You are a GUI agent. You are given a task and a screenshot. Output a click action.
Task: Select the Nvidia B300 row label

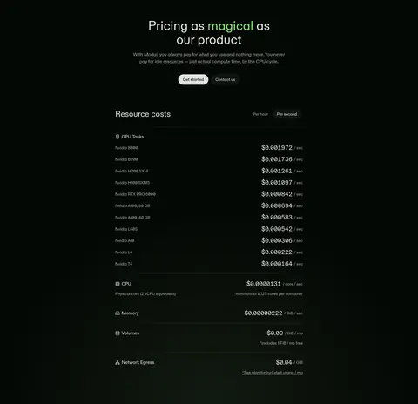(126, 148)
